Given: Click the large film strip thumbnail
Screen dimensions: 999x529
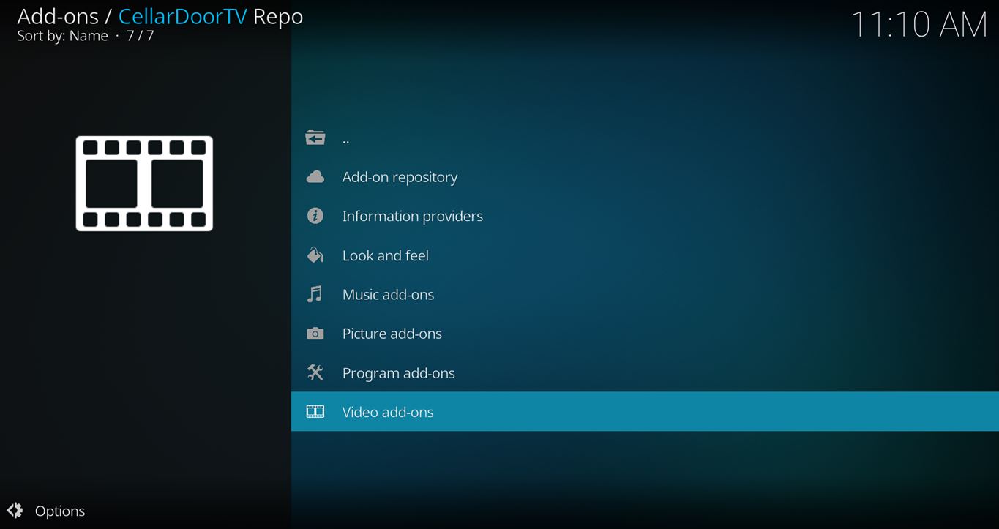Looking at the screenshot, I should tap(144, 184).
